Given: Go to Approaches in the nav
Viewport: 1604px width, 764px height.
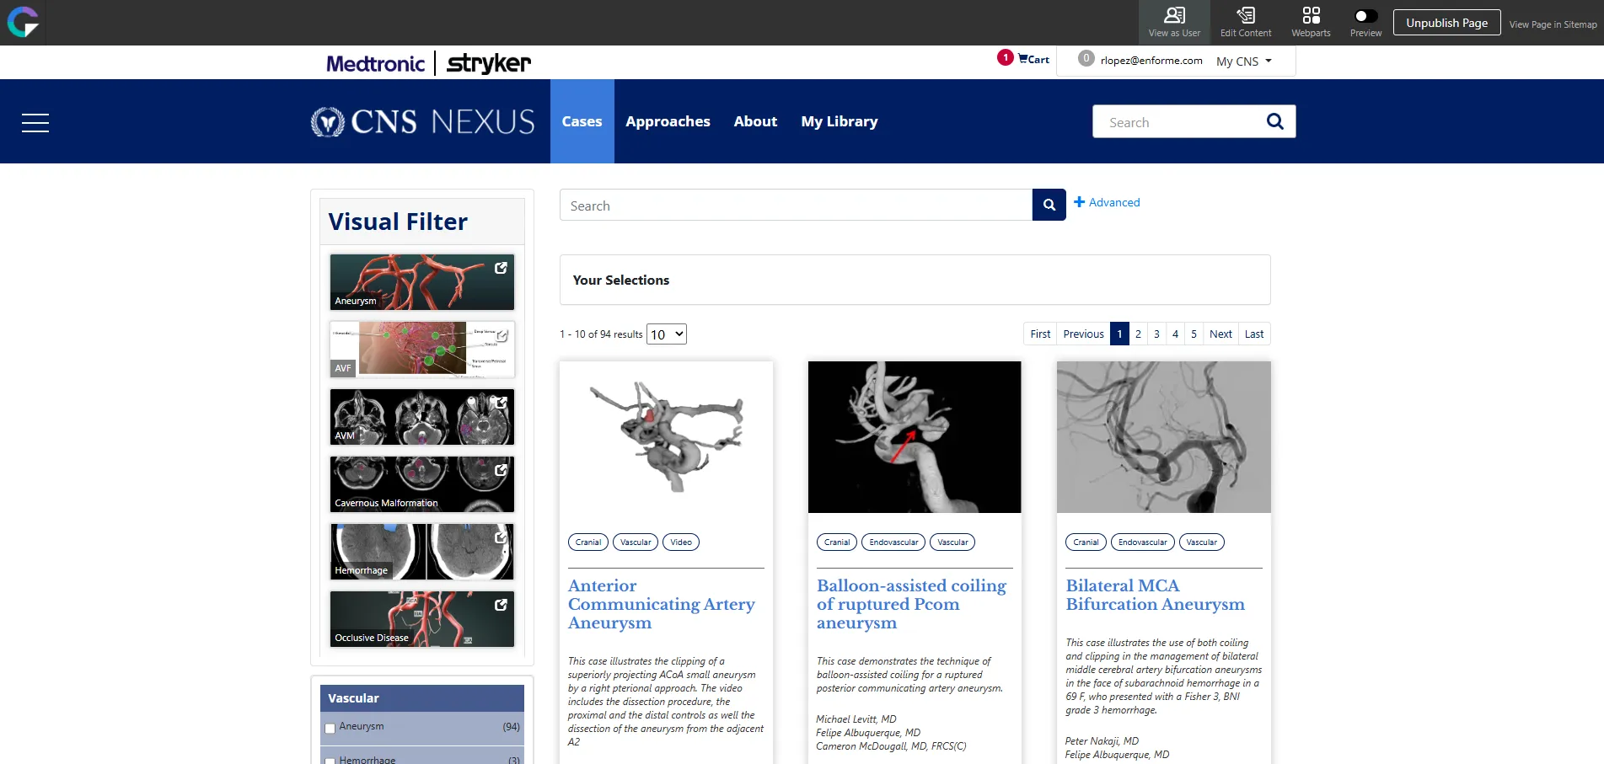Looking at the screenshot, I should (x=668, y=121).
